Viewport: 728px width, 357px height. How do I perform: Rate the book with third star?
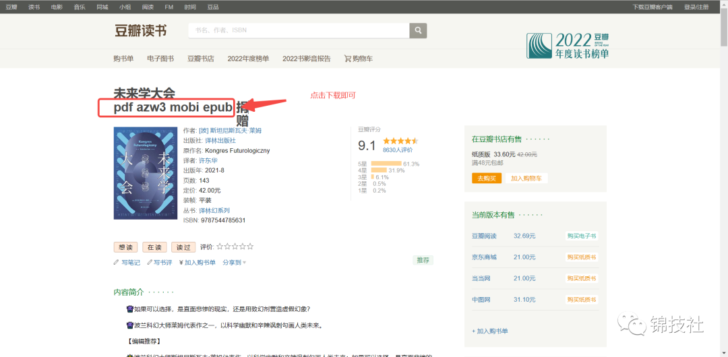235,247
